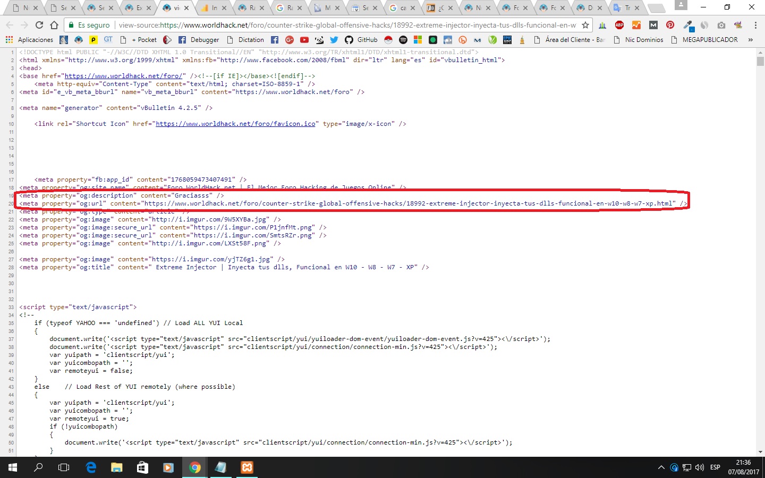Viewport: 765px width, 478px height.
Task: Click the fb:app_id meta line
Action: click(x=141, y=180)
